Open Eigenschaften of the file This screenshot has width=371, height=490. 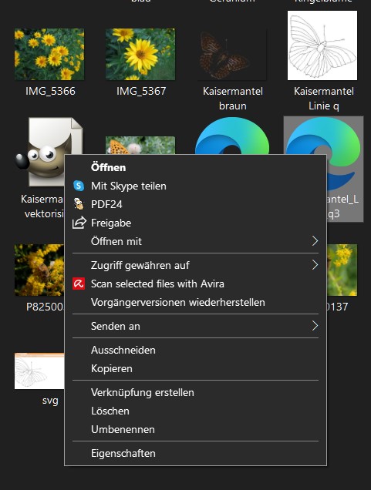tap(195, 454)
